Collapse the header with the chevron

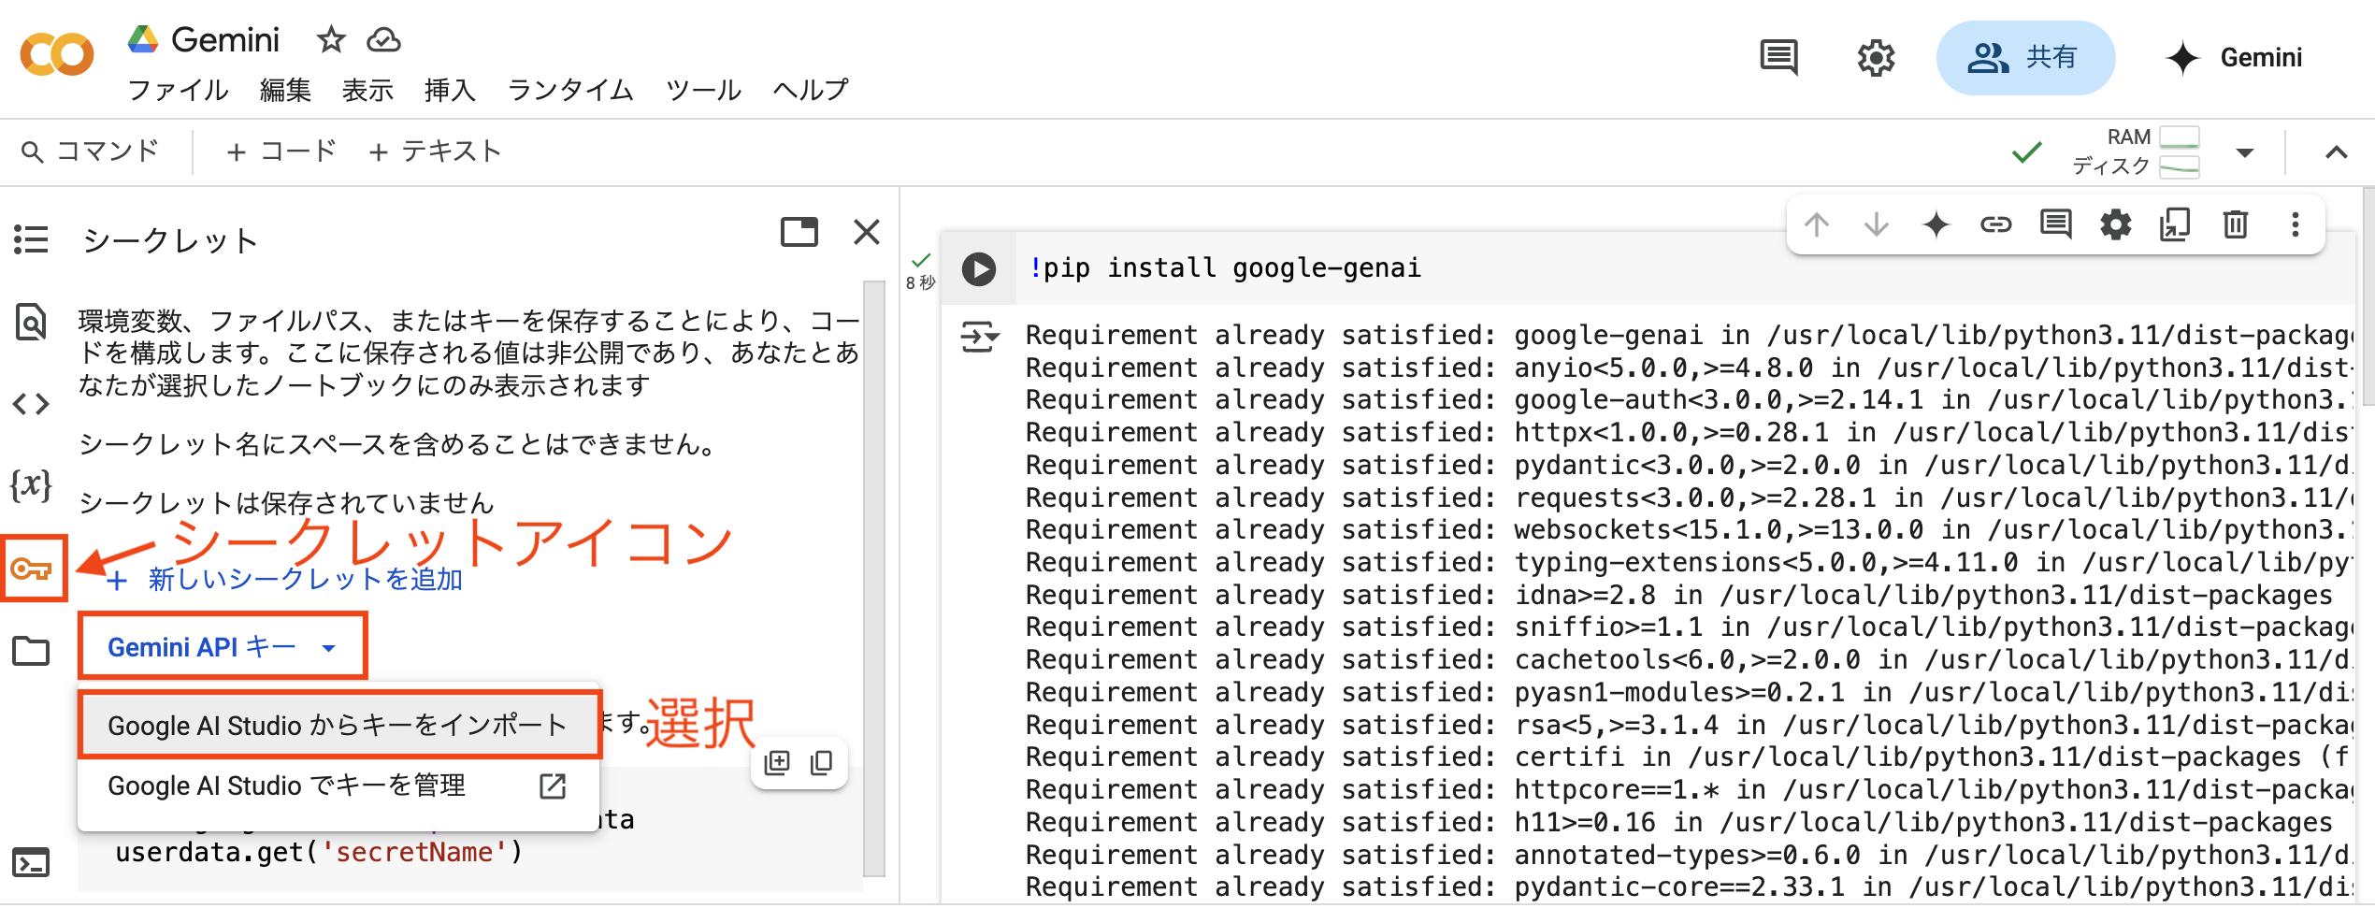[x=2336, y=152]
